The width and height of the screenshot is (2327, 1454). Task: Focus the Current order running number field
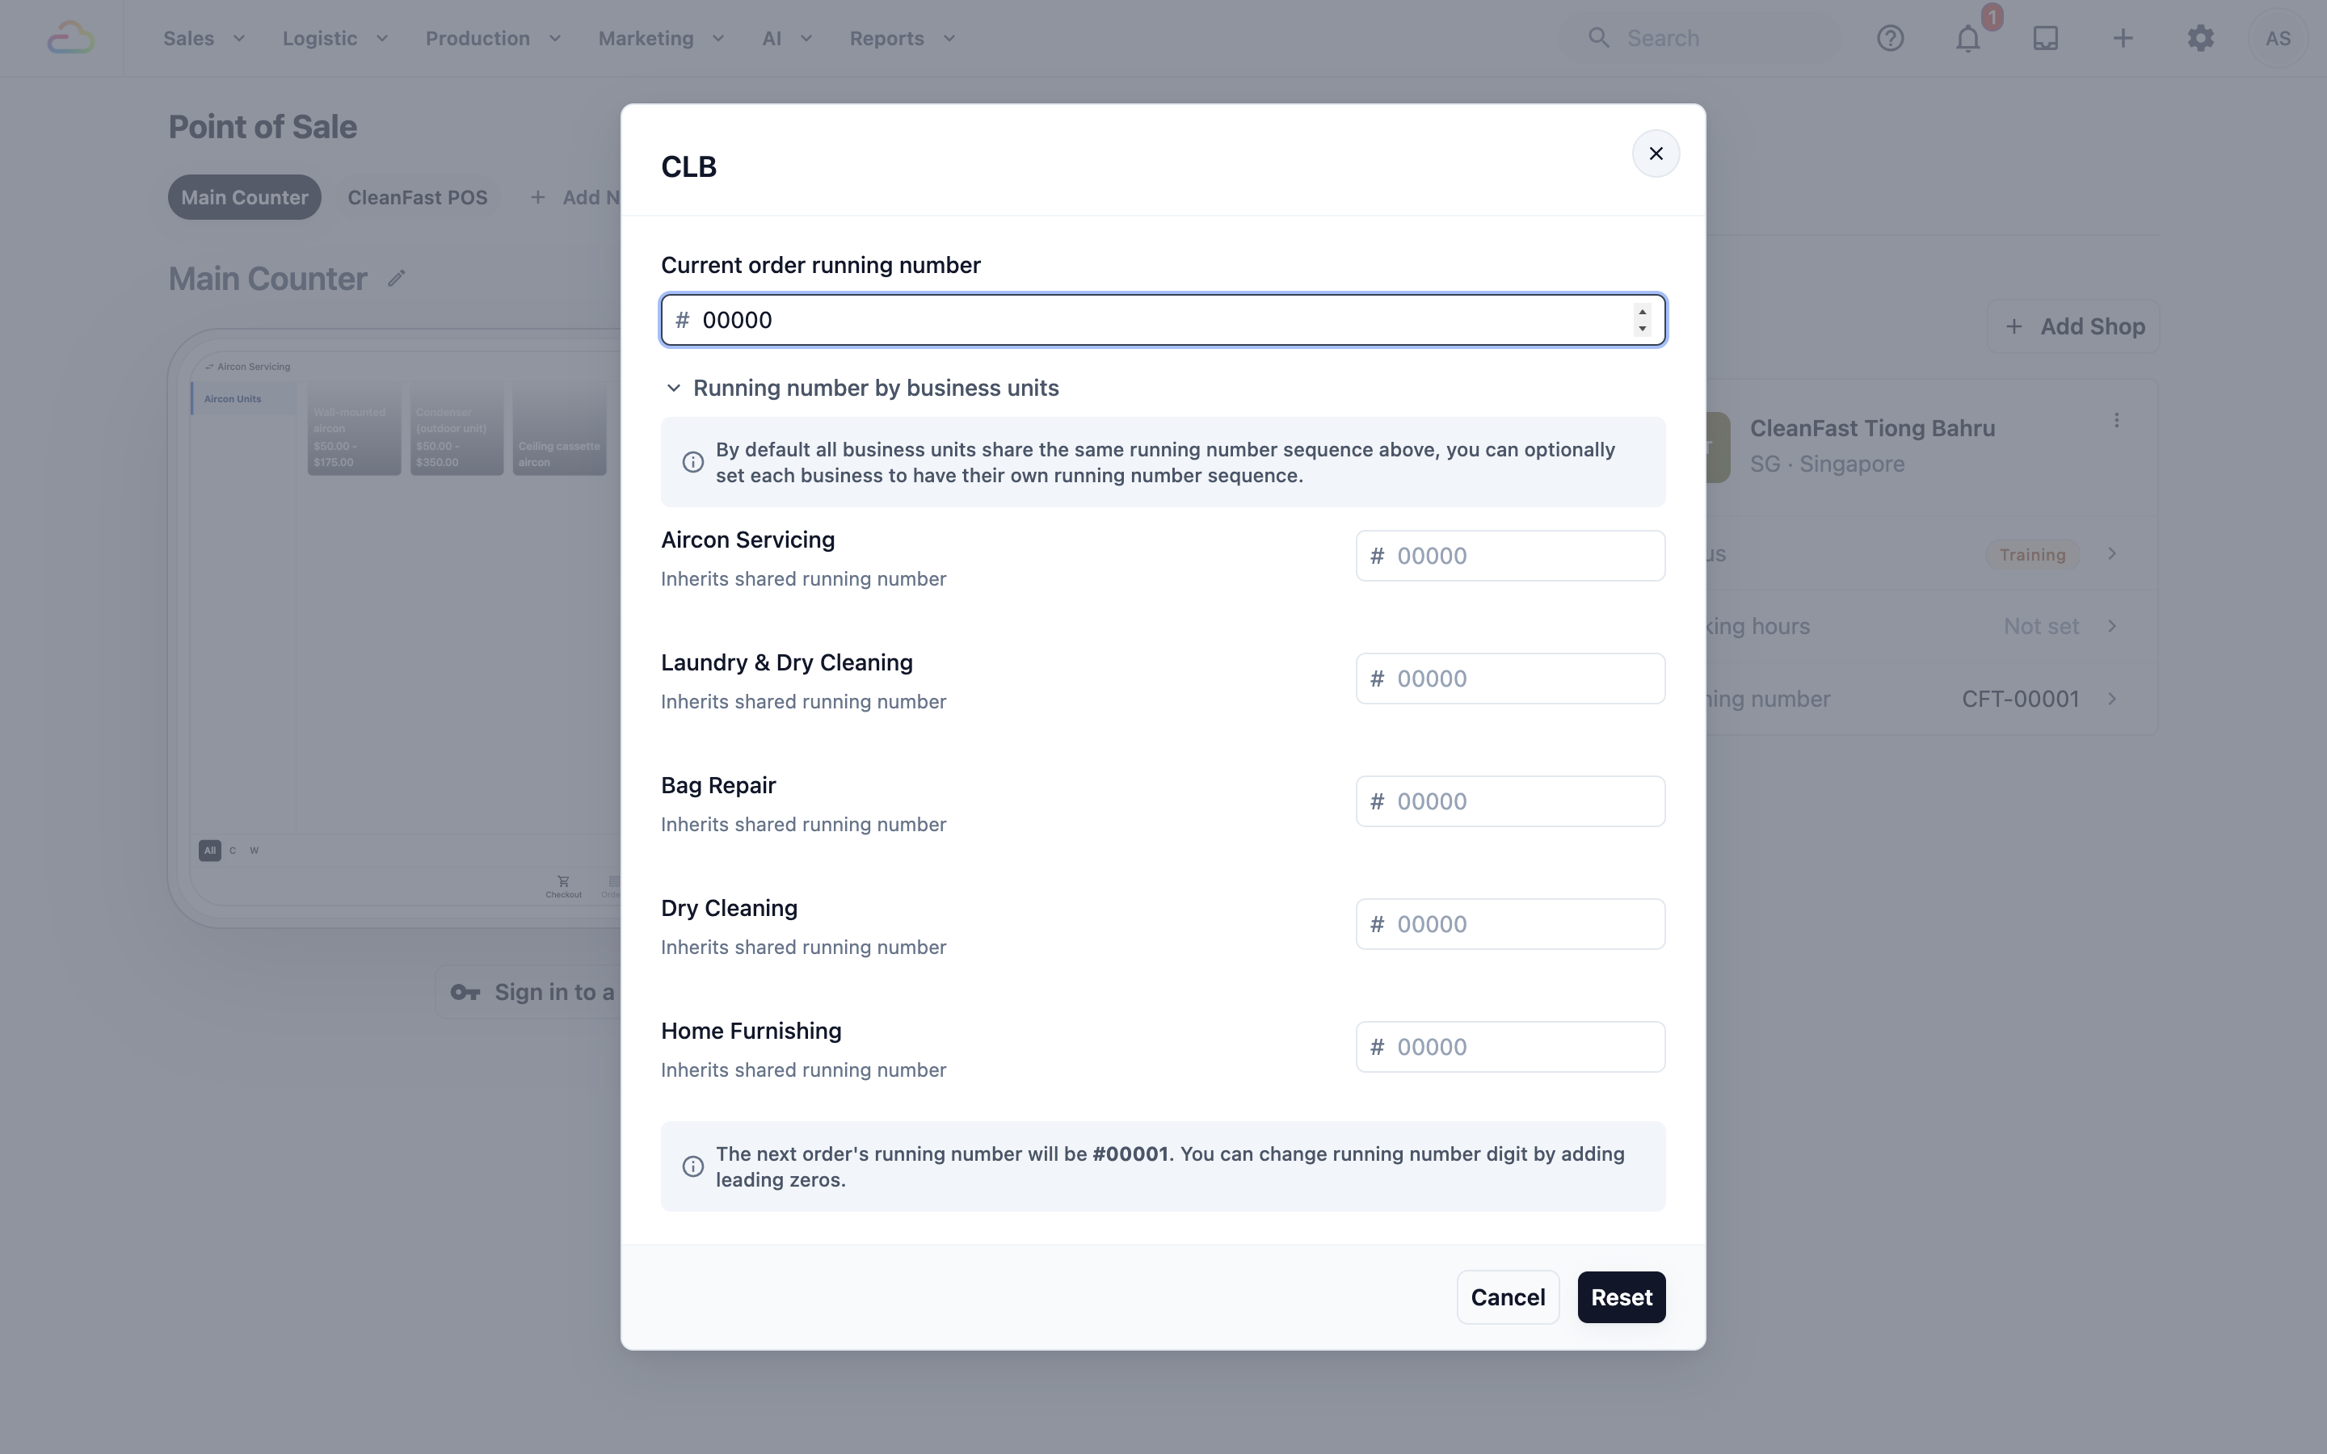pos(1163,320)
